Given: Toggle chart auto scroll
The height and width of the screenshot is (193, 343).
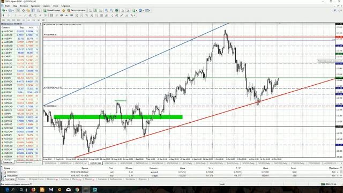Looking at the screenshot, I should 123,10.
